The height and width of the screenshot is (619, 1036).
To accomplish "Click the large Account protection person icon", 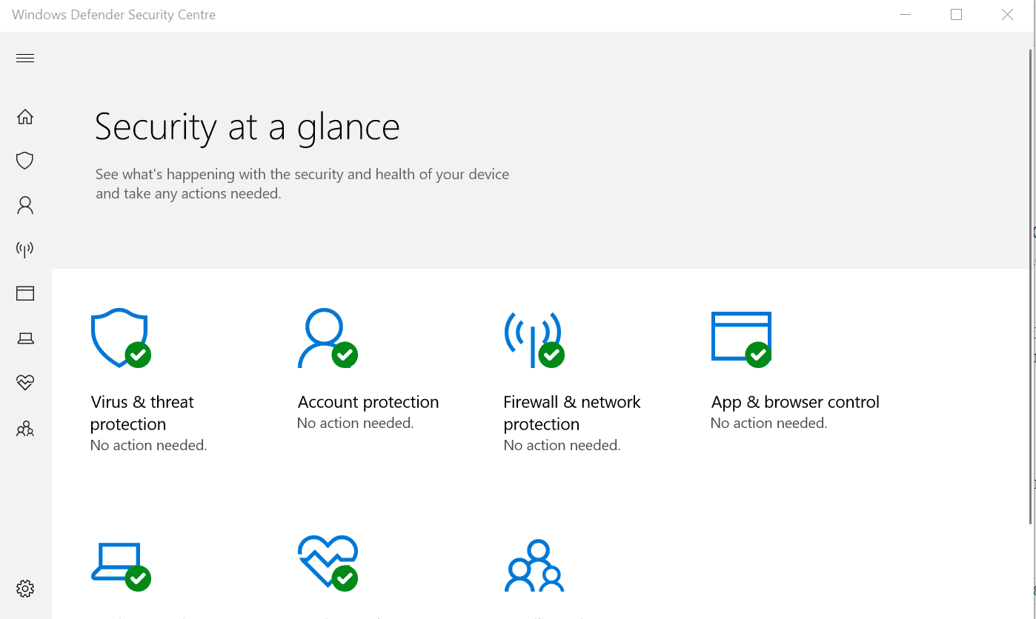I will tap(328, 338).
